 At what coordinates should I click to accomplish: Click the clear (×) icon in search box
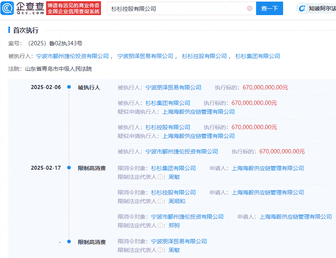pyautogui.click(x=250, y=8)
